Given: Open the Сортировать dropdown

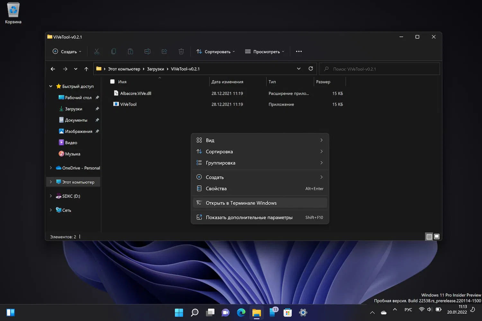Looking at the screenshot, I should pos(216,51).
